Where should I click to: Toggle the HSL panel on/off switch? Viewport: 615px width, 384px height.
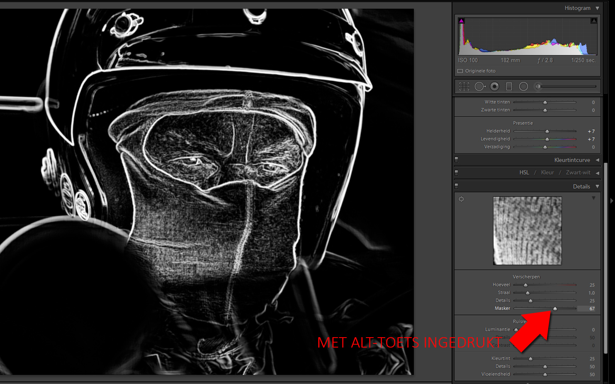[457, 172]
